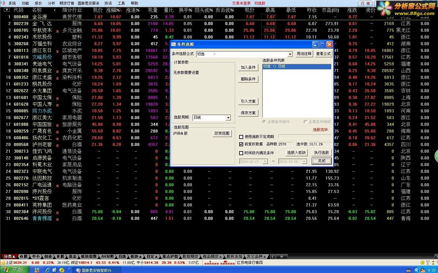This screenshot has width=438, height=273.
Task: Open the 资讯 menu
Action: [108, 3]
